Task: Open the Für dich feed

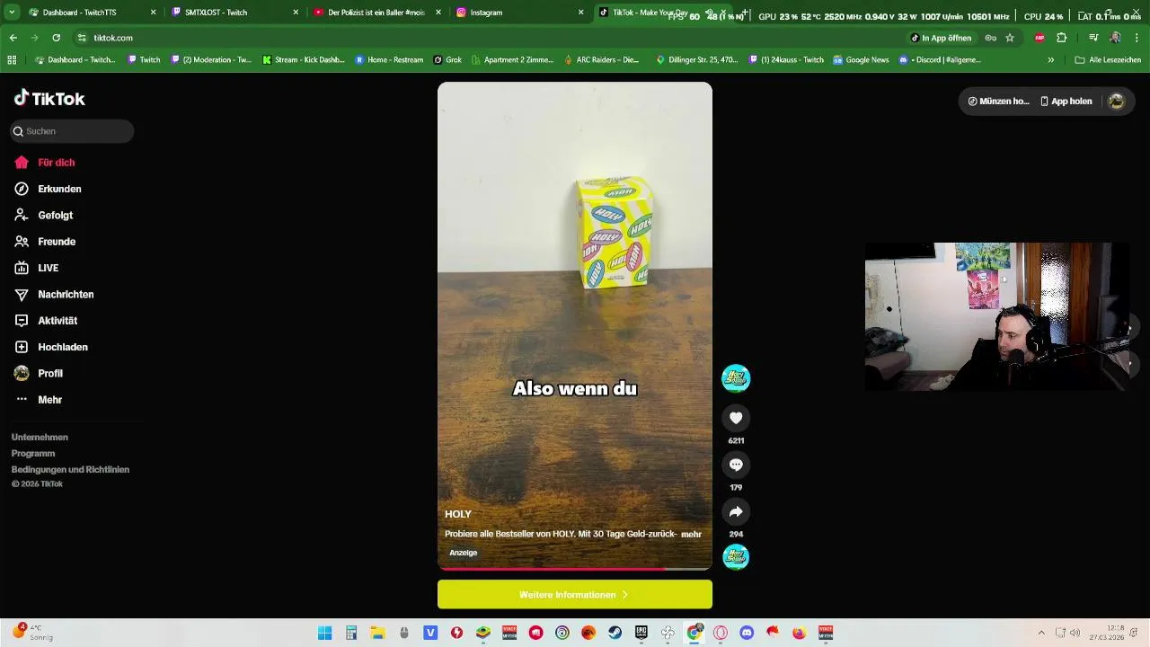Action: (45, 163)
